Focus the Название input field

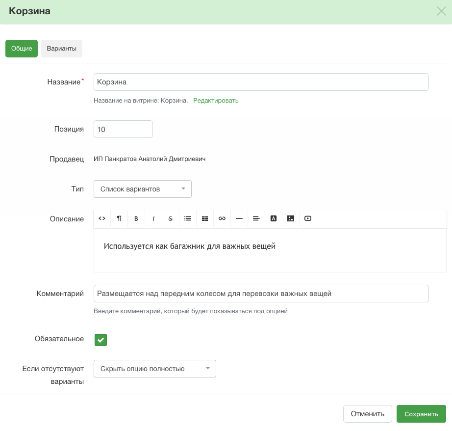pyautogui.click(x=261, y=82)
